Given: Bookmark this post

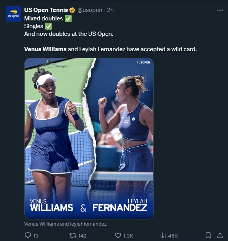Looking at the screenshot, I should pyautogui.click(x=208, y=235).
